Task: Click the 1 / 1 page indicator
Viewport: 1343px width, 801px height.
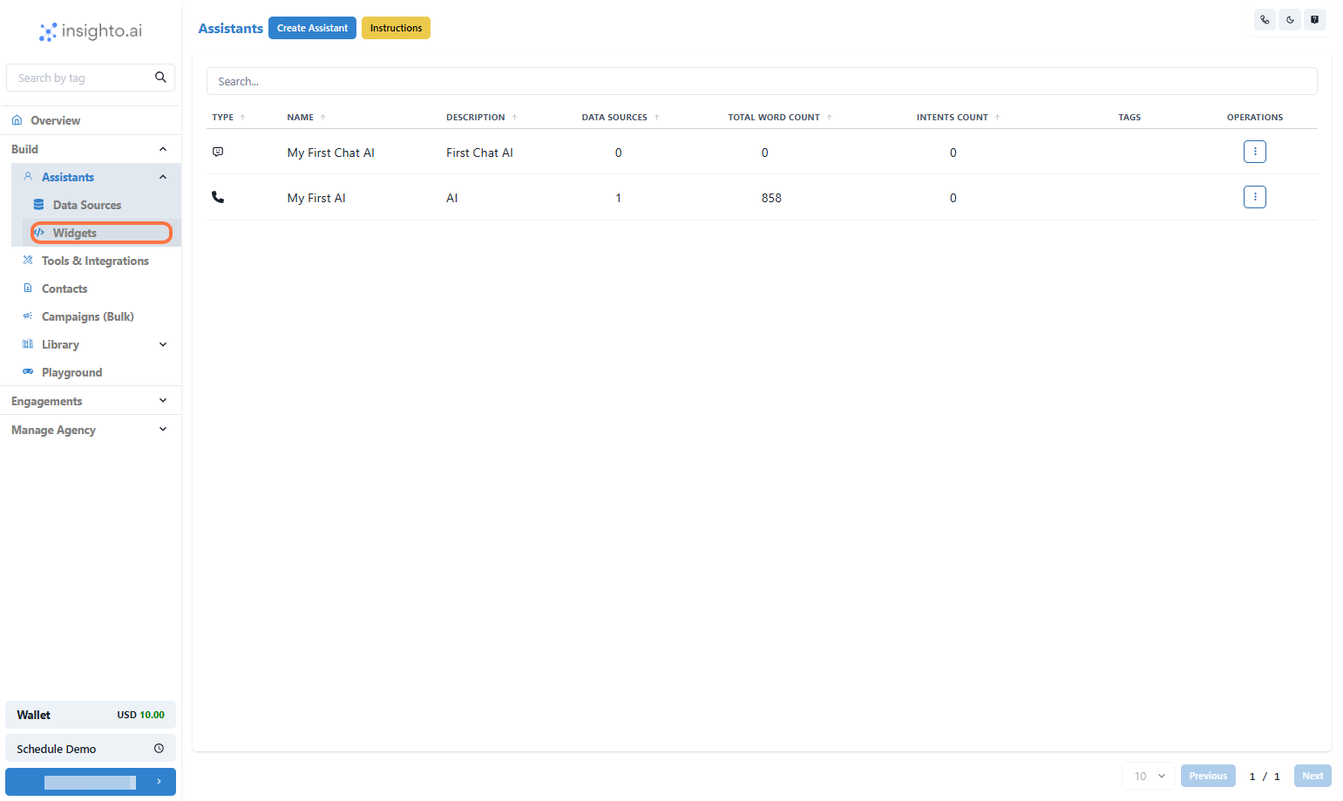Action: point(1265,776)
